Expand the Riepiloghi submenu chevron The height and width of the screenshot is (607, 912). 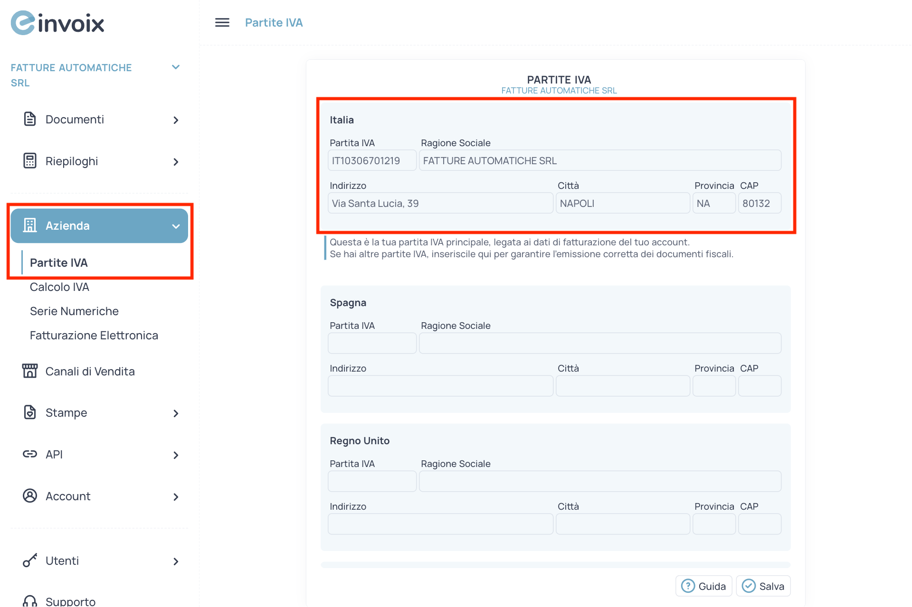pyautogui.click(x=176, y=162)
